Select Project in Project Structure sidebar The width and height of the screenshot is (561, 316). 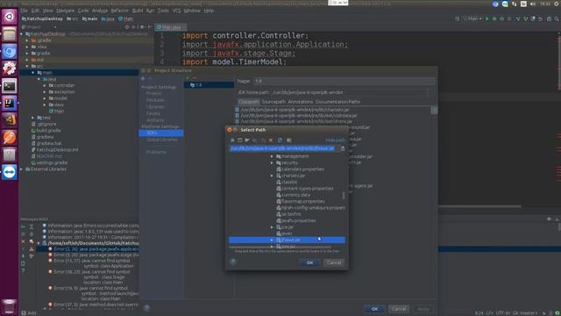click(x=153, y=94)
